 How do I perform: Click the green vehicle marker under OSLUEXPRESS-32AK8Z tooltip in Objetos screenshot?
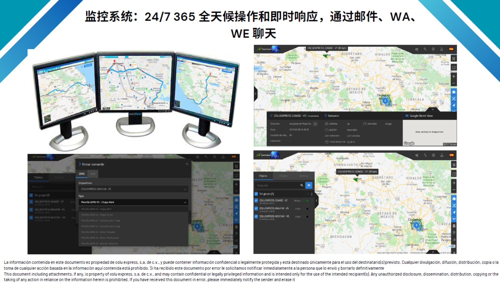tap(356, 179)
